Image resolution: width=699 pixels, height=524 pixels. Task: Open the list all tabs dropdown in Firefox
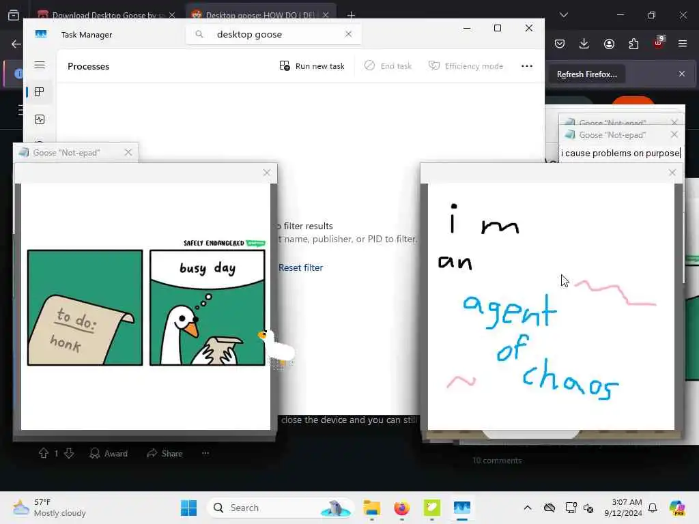(x=564, y=15)
